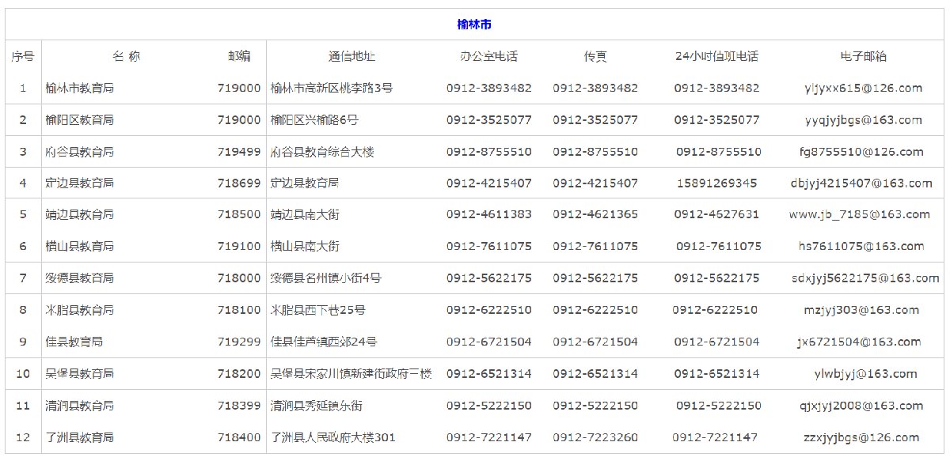The height and width of the screenshot is (461, 950).
Task: Click the email zzxjyjbgs@126.com
Action: click(x=861, y=437)
